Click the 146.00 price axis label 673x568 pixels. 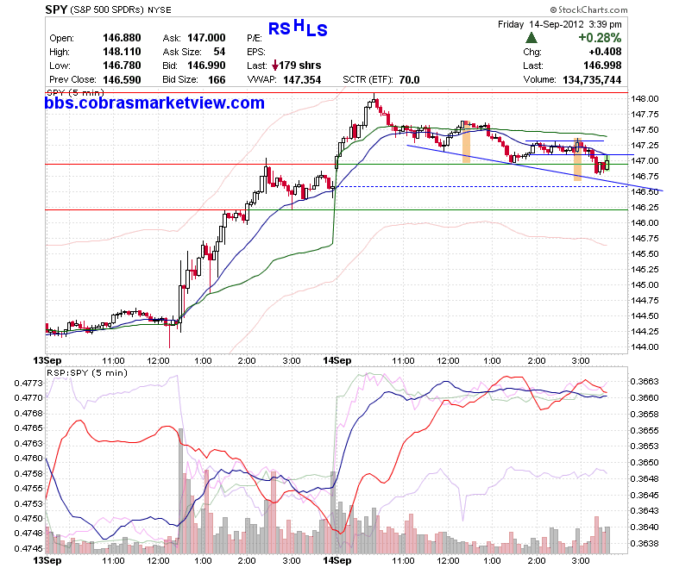[x=645, y=223]
